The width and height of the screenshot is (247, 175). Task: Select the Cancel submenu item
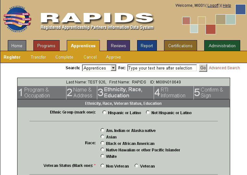pos(90,57)
